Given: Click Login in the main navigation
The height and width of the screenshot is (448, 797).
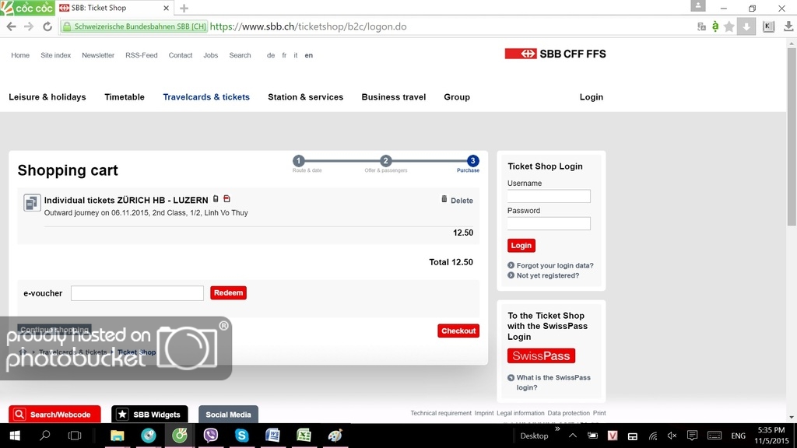Looking at the screenshot, I should pyautogui.click(x=592, y=97).
